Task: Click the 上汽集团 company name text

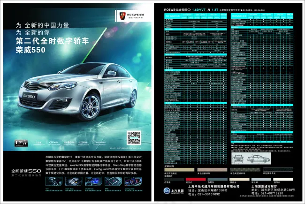Action: point(177,190)
